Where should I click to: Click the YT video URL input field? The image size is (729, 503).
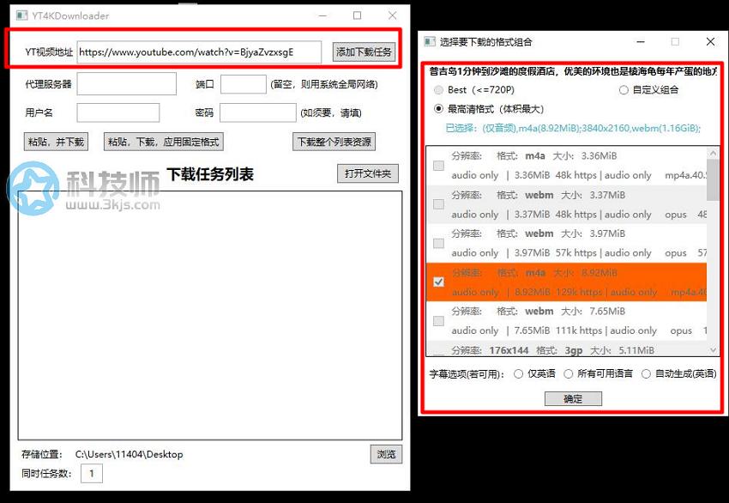[x=199, y=52]
